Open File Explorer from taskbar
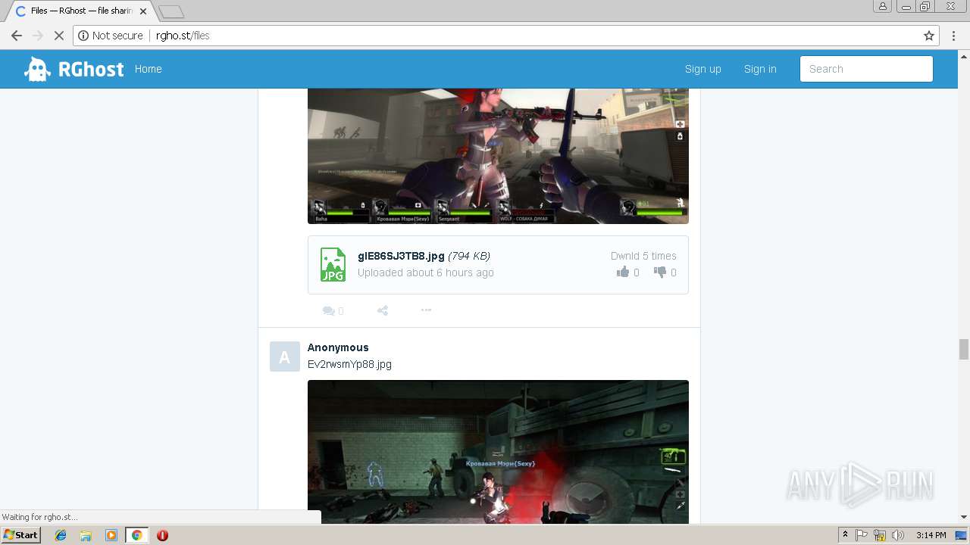The height and width of the screenshot is (545, 970). point(86,535)
